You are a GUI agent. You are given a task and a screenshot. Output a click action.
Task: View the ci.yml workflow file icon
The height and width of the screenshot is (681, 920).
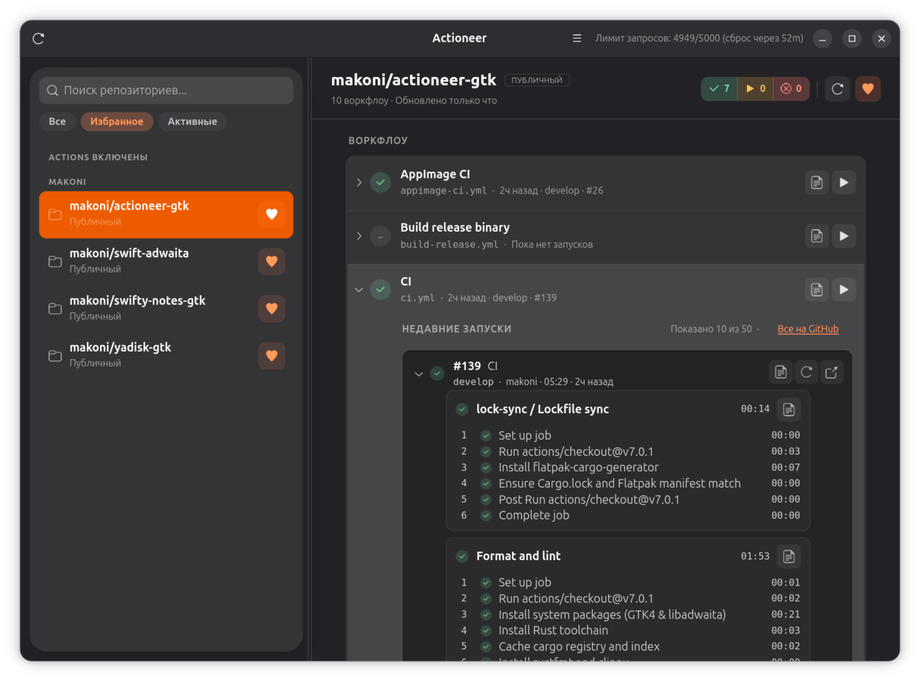[816, 289]
